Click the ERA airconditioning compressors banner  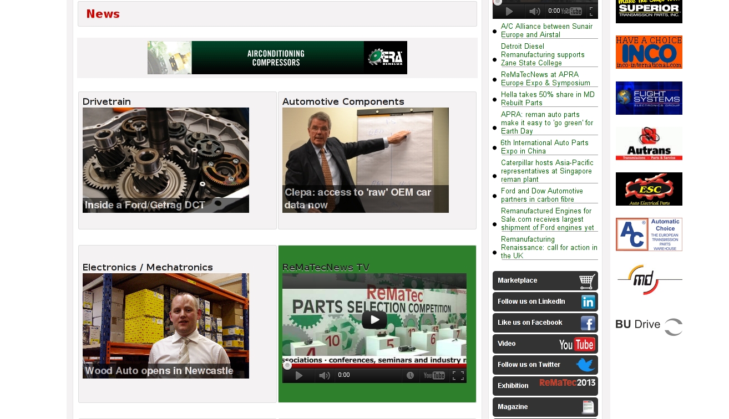pyautogui.click(x=277, y=58)
